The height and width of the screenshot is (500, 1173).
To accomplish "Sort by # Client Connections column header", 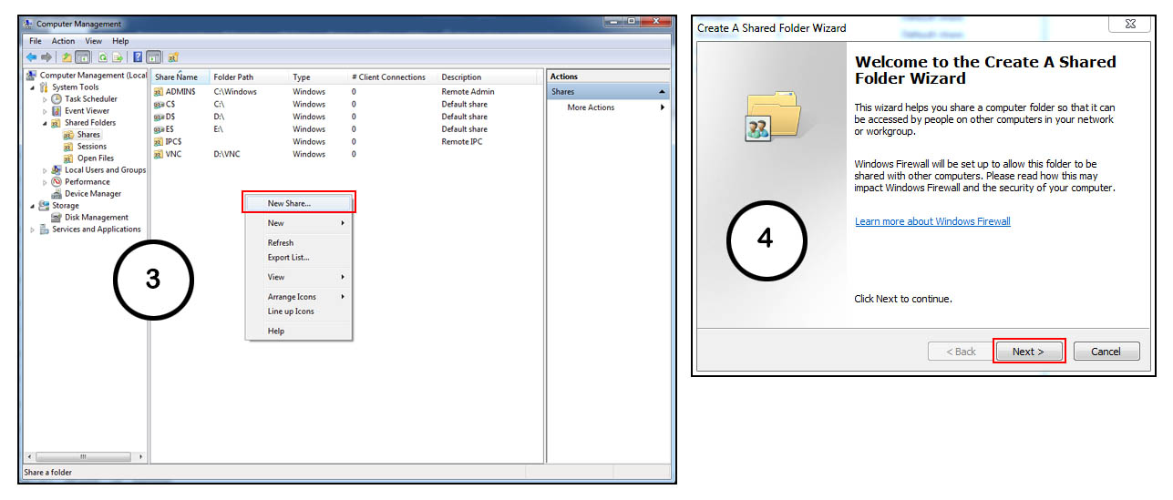I will tap(394, 77).
